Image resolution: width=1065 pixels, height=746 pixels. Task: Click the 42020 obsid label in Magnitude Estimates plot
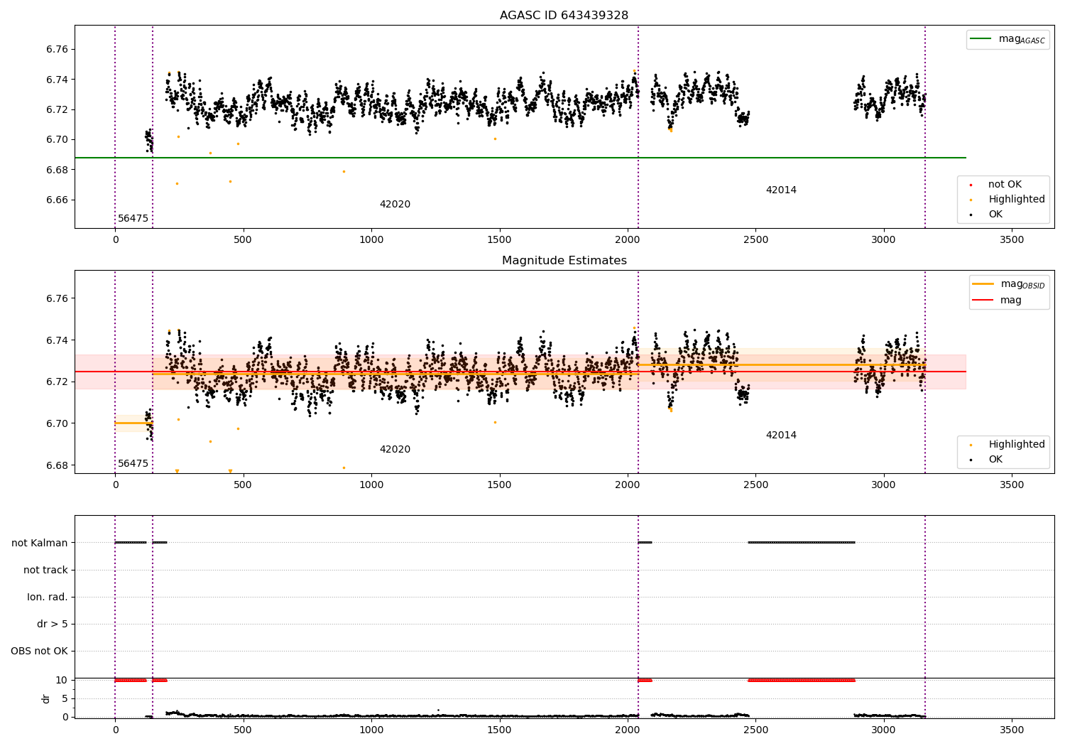point(395,450)
